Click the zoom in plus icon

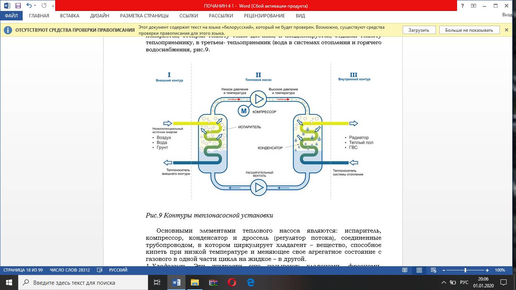click(x=487, y=270)
